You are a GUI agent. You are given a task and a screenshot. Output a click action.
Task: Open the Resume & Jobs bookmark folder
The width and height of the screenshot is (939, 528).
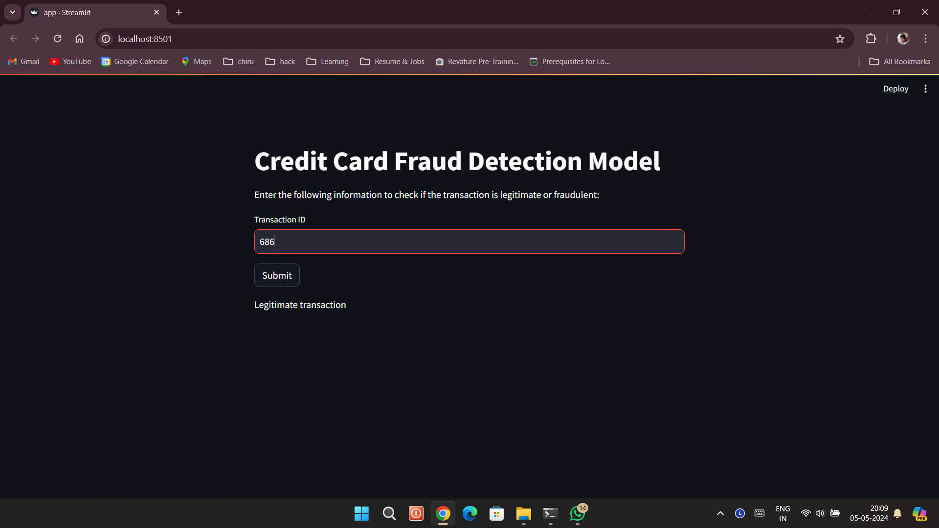point(392,62)
